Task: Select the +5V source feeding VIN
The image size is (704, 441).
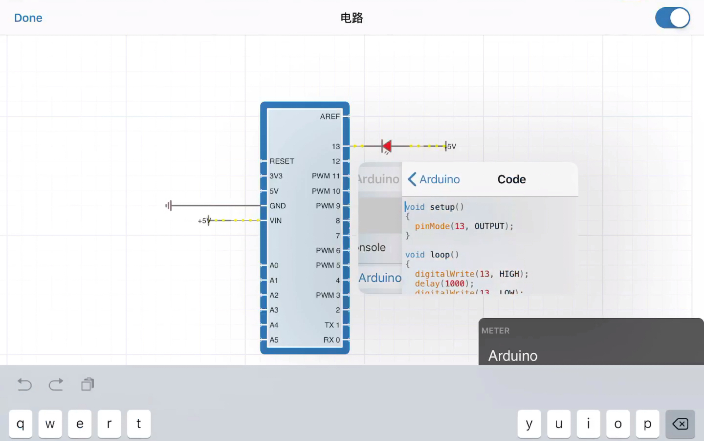Action: pyautogui.click(x=208, y=221)
